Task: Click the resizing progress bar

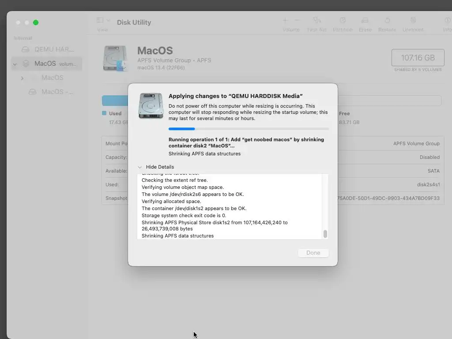Action: [x=249, y=129]
